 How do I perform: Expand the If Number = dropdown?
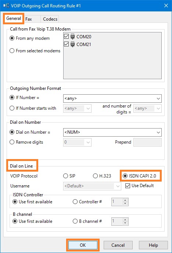click(x=112, y=98)
